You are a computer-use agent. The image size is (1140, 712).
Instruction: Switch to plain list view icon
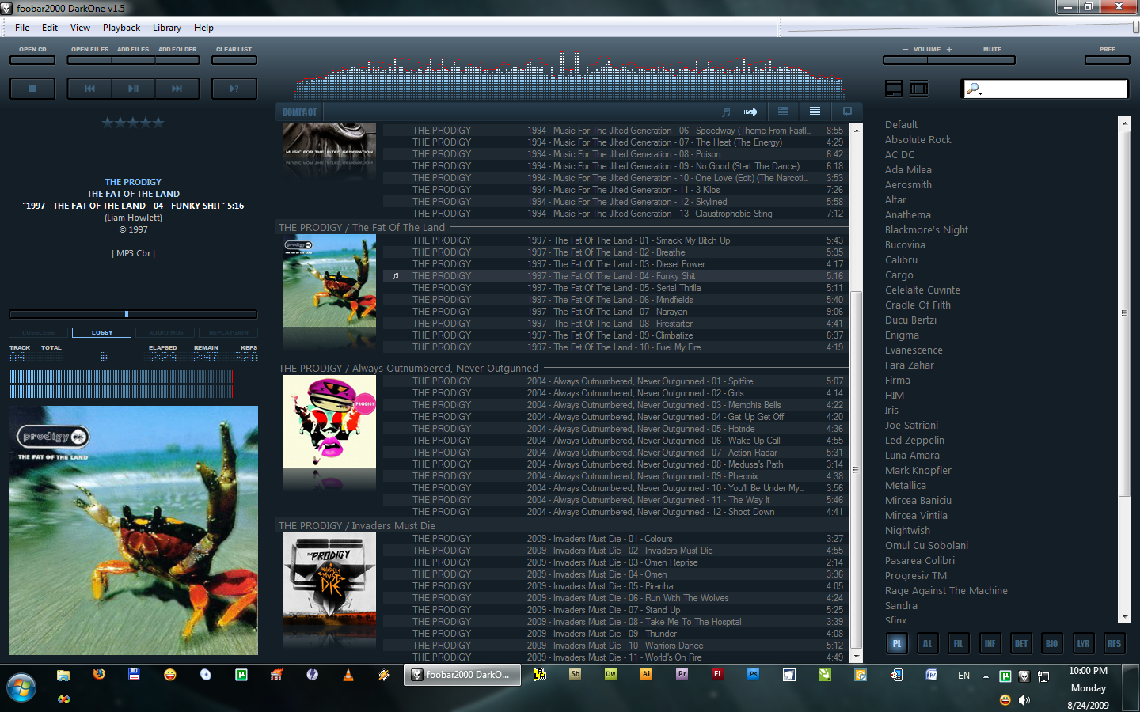pos(815,112)
